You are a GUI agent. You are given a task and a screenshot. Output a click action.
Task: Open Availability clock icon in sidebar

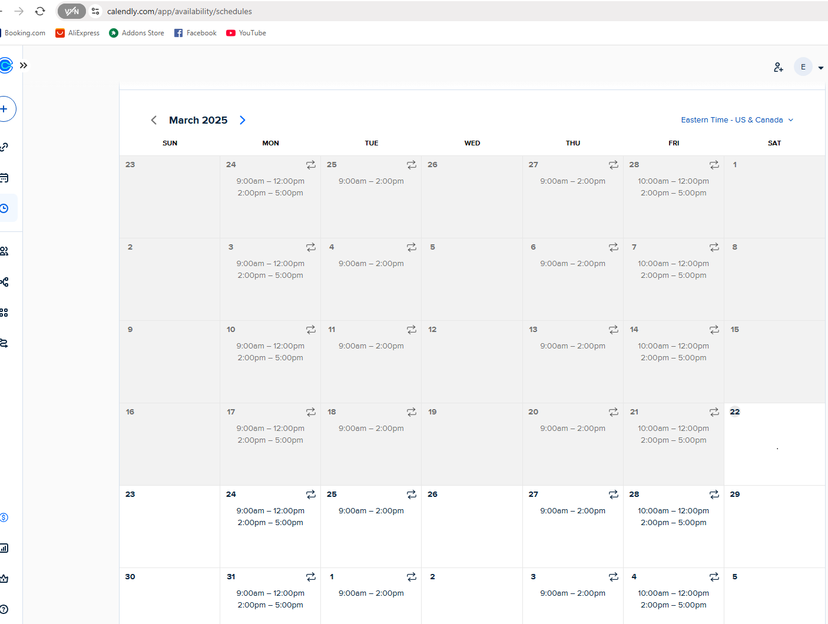pyautogui.click(x=5, y=208)
